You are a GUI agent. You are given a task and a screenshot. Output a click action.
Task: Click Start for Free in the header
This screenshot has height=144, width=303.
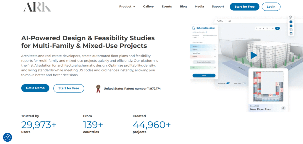coord(244,7)
